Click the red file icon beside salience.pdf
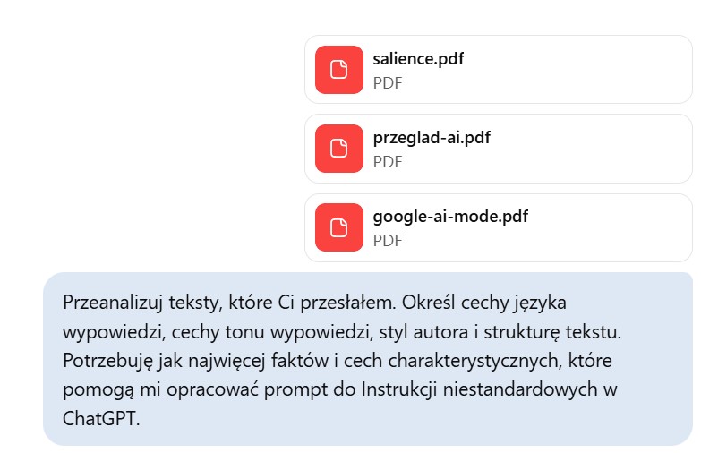Image resolution: width=701 pixels, height=453 pixels. coord(338,70)
